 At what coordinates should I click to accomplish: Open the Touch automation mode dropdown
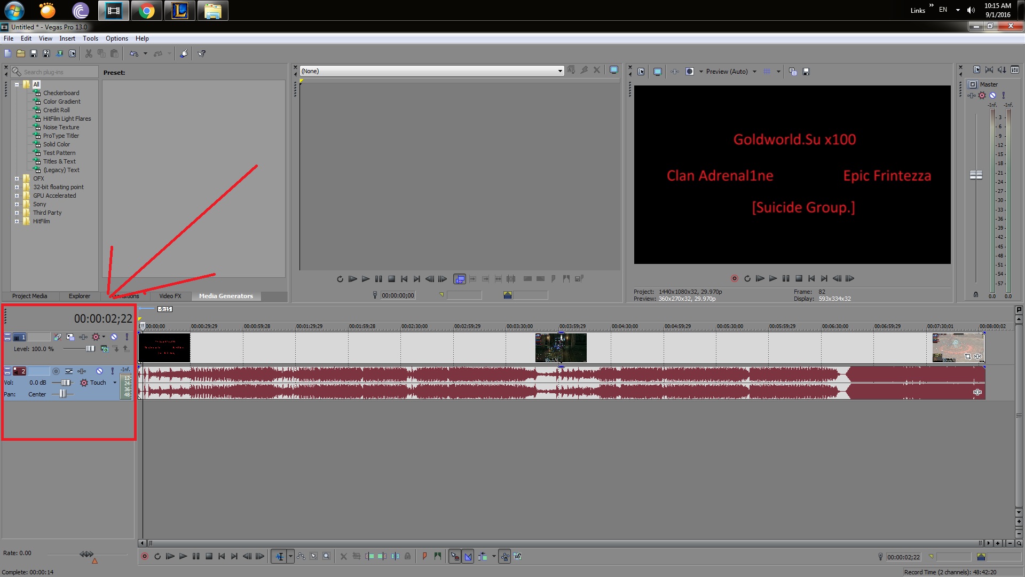[x=115, y=383]
